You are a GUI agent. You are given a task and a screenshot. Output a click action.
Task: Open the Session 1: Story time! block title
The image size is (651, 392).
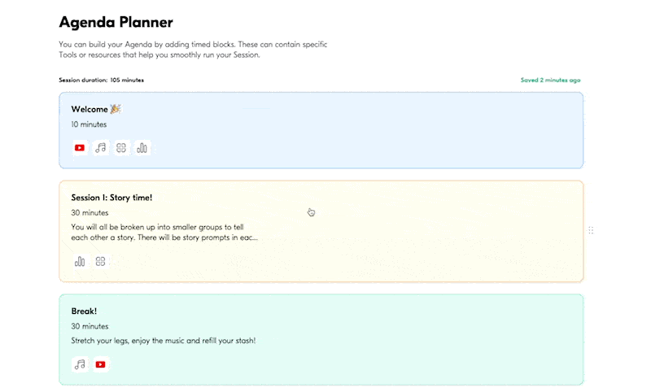click(111, 198)
